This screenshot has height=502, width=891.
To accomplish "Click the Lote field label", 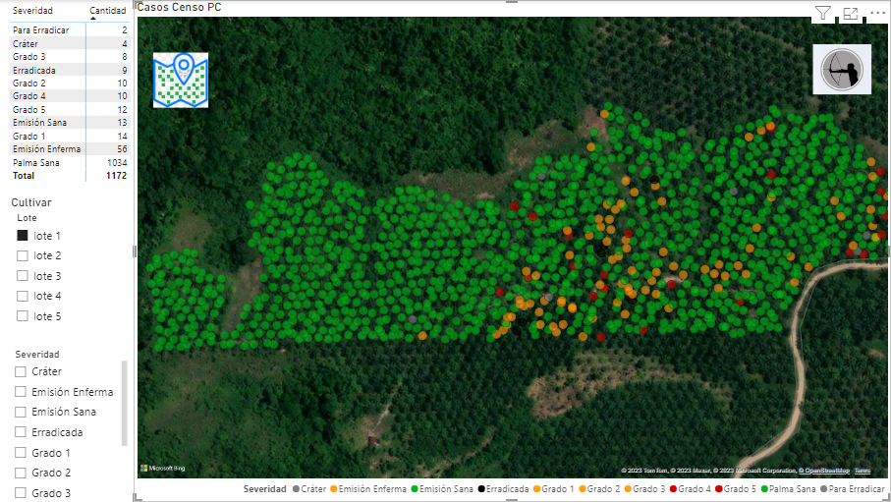I will [27, 218].
